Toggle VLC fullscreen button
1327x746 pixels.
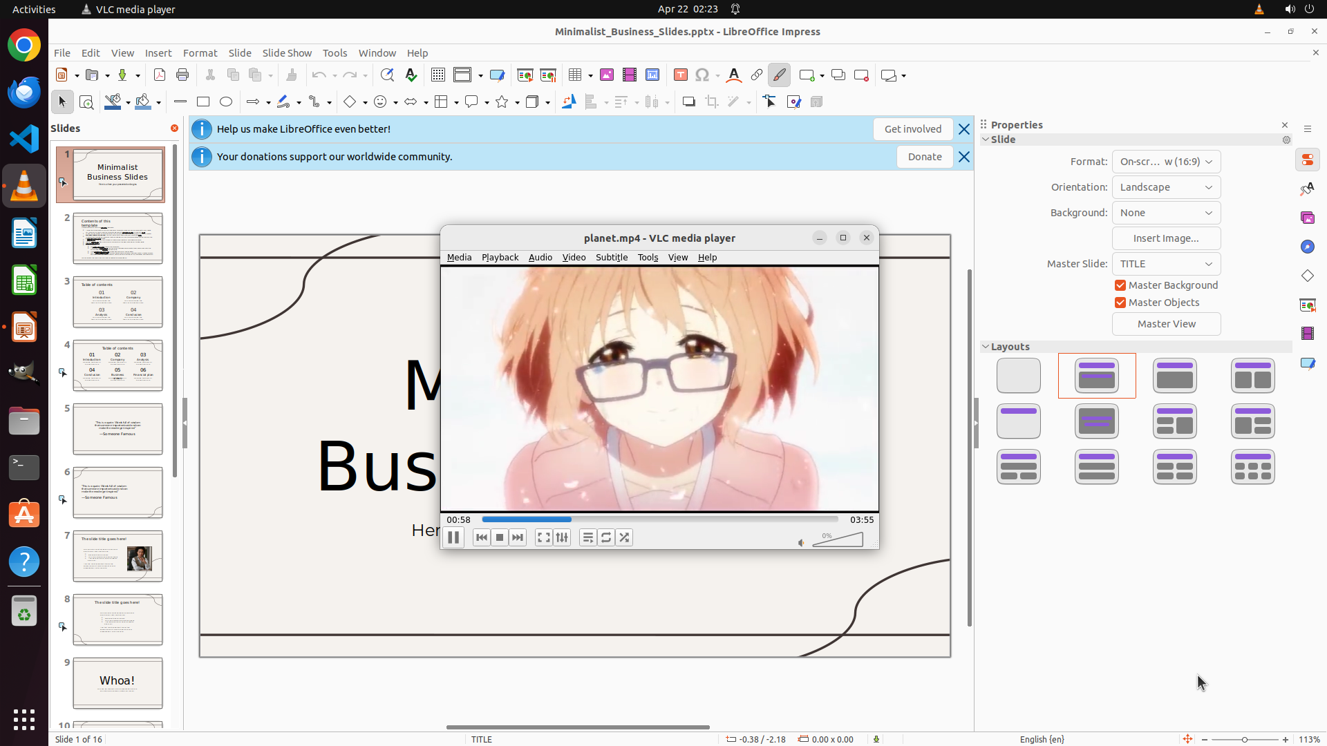tap(544, 537)
